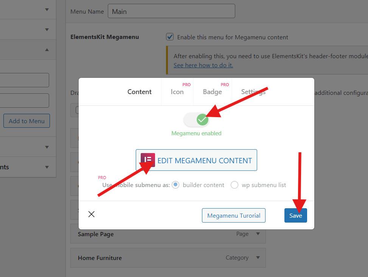Expand the sidebar panel ending in 'nts'

pyautogui.click(x=47, y=167)
